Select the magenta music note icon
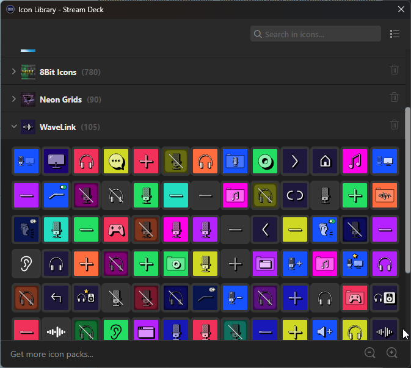Viewport: 411px width, 368px height. tap(355, 161)
